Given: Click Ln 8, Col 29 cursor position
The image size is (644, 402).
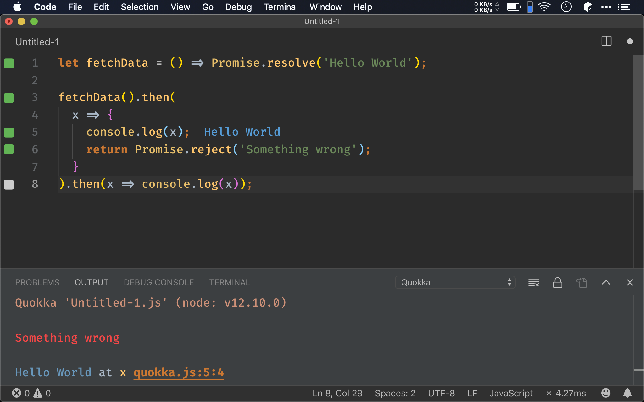Looking at the screenshot, I should [337, 393].
